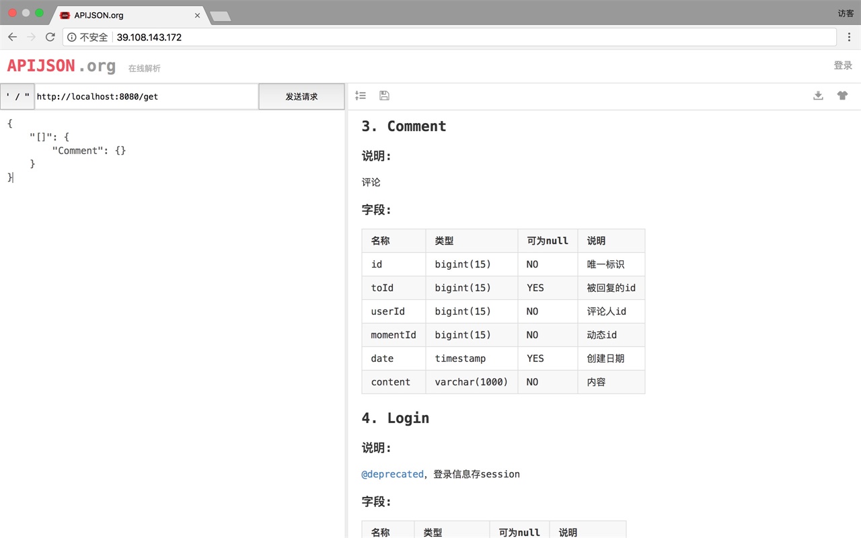Click the APIJSON.org logo
Screen dimensions: 861x538
61,66
